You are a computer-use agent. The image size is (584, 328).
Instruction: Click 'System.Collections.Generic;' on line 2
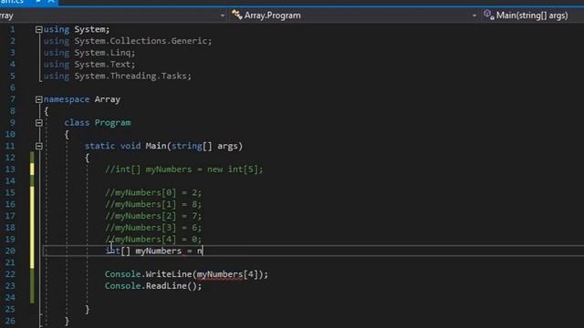click(x=143, y=41)
